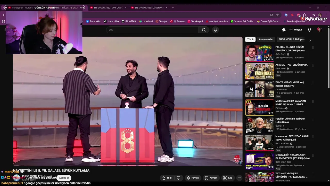Open options for AÇIK MUTFAK video
This screenshot has width=330, height=186.
(313, 65)
